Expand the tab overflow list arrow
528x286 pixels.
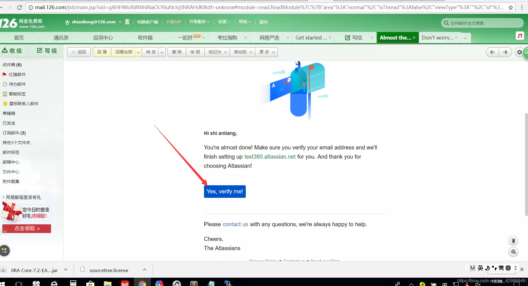[x=465, y=38]
